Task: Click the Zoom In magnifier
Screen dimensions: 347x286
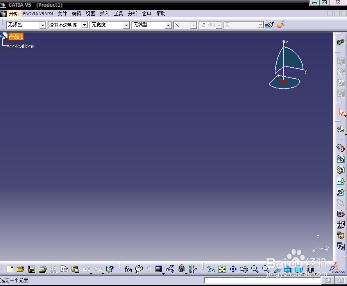Action: coord(255,270)
